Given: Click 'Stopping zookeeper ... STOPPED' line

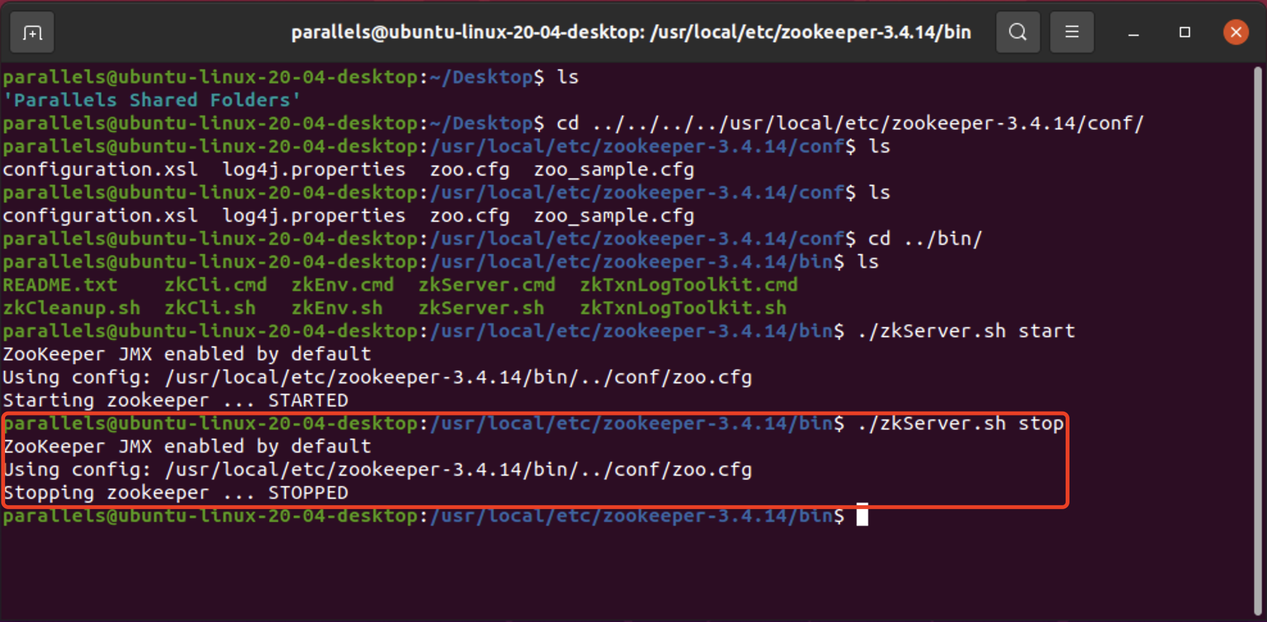Looking at the screenshot, I should coord(176,492).
